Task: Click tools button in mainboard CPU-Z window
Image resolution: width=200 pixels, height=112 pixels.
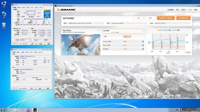Action: pyautogui.click(x=31, y=88)
